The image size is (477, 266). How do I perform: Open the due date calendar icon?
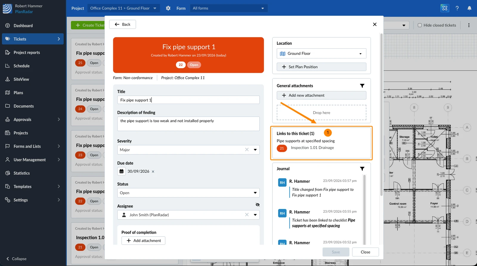pos(121,171)
